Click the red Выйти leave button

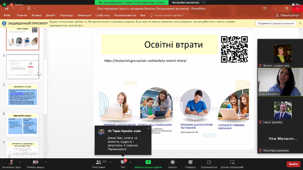tap(293, 164)
